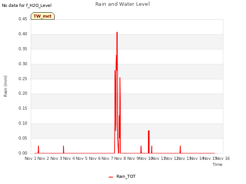Screen dimensions: 246x184
Task: Click the Nov 8 x-axis tick label
Action: [120, 158]
